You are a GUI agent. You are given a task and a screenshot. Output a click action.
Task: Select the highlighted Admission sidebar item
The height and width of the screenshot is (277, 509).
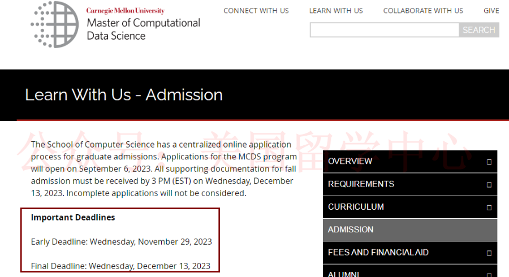pos(410,230)
